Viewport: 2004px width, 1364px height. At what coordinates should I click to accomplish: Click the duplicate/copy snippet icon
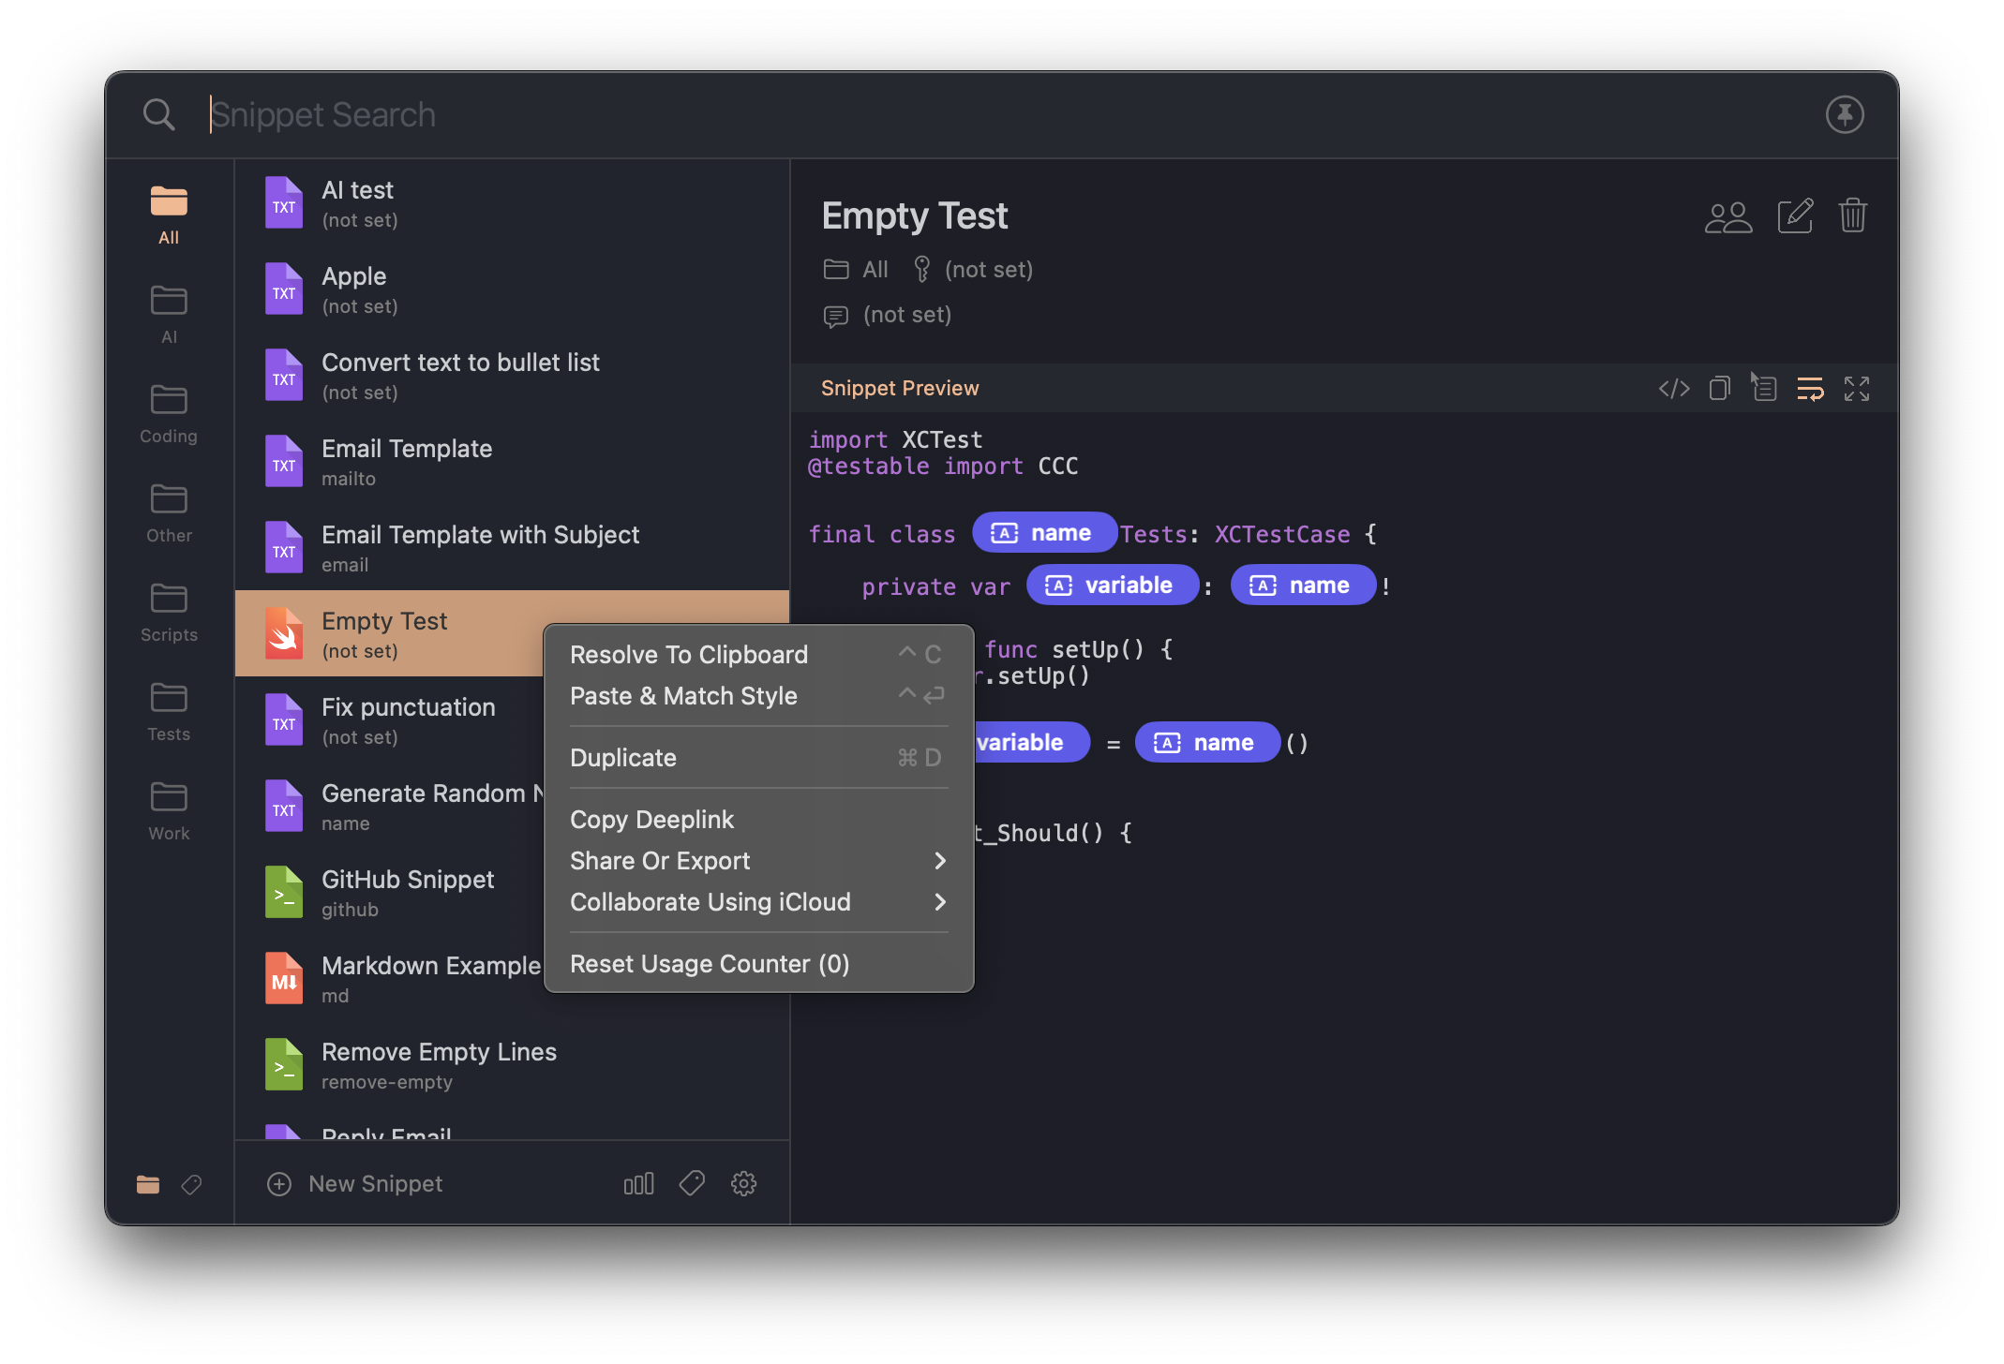point(1718,387)
